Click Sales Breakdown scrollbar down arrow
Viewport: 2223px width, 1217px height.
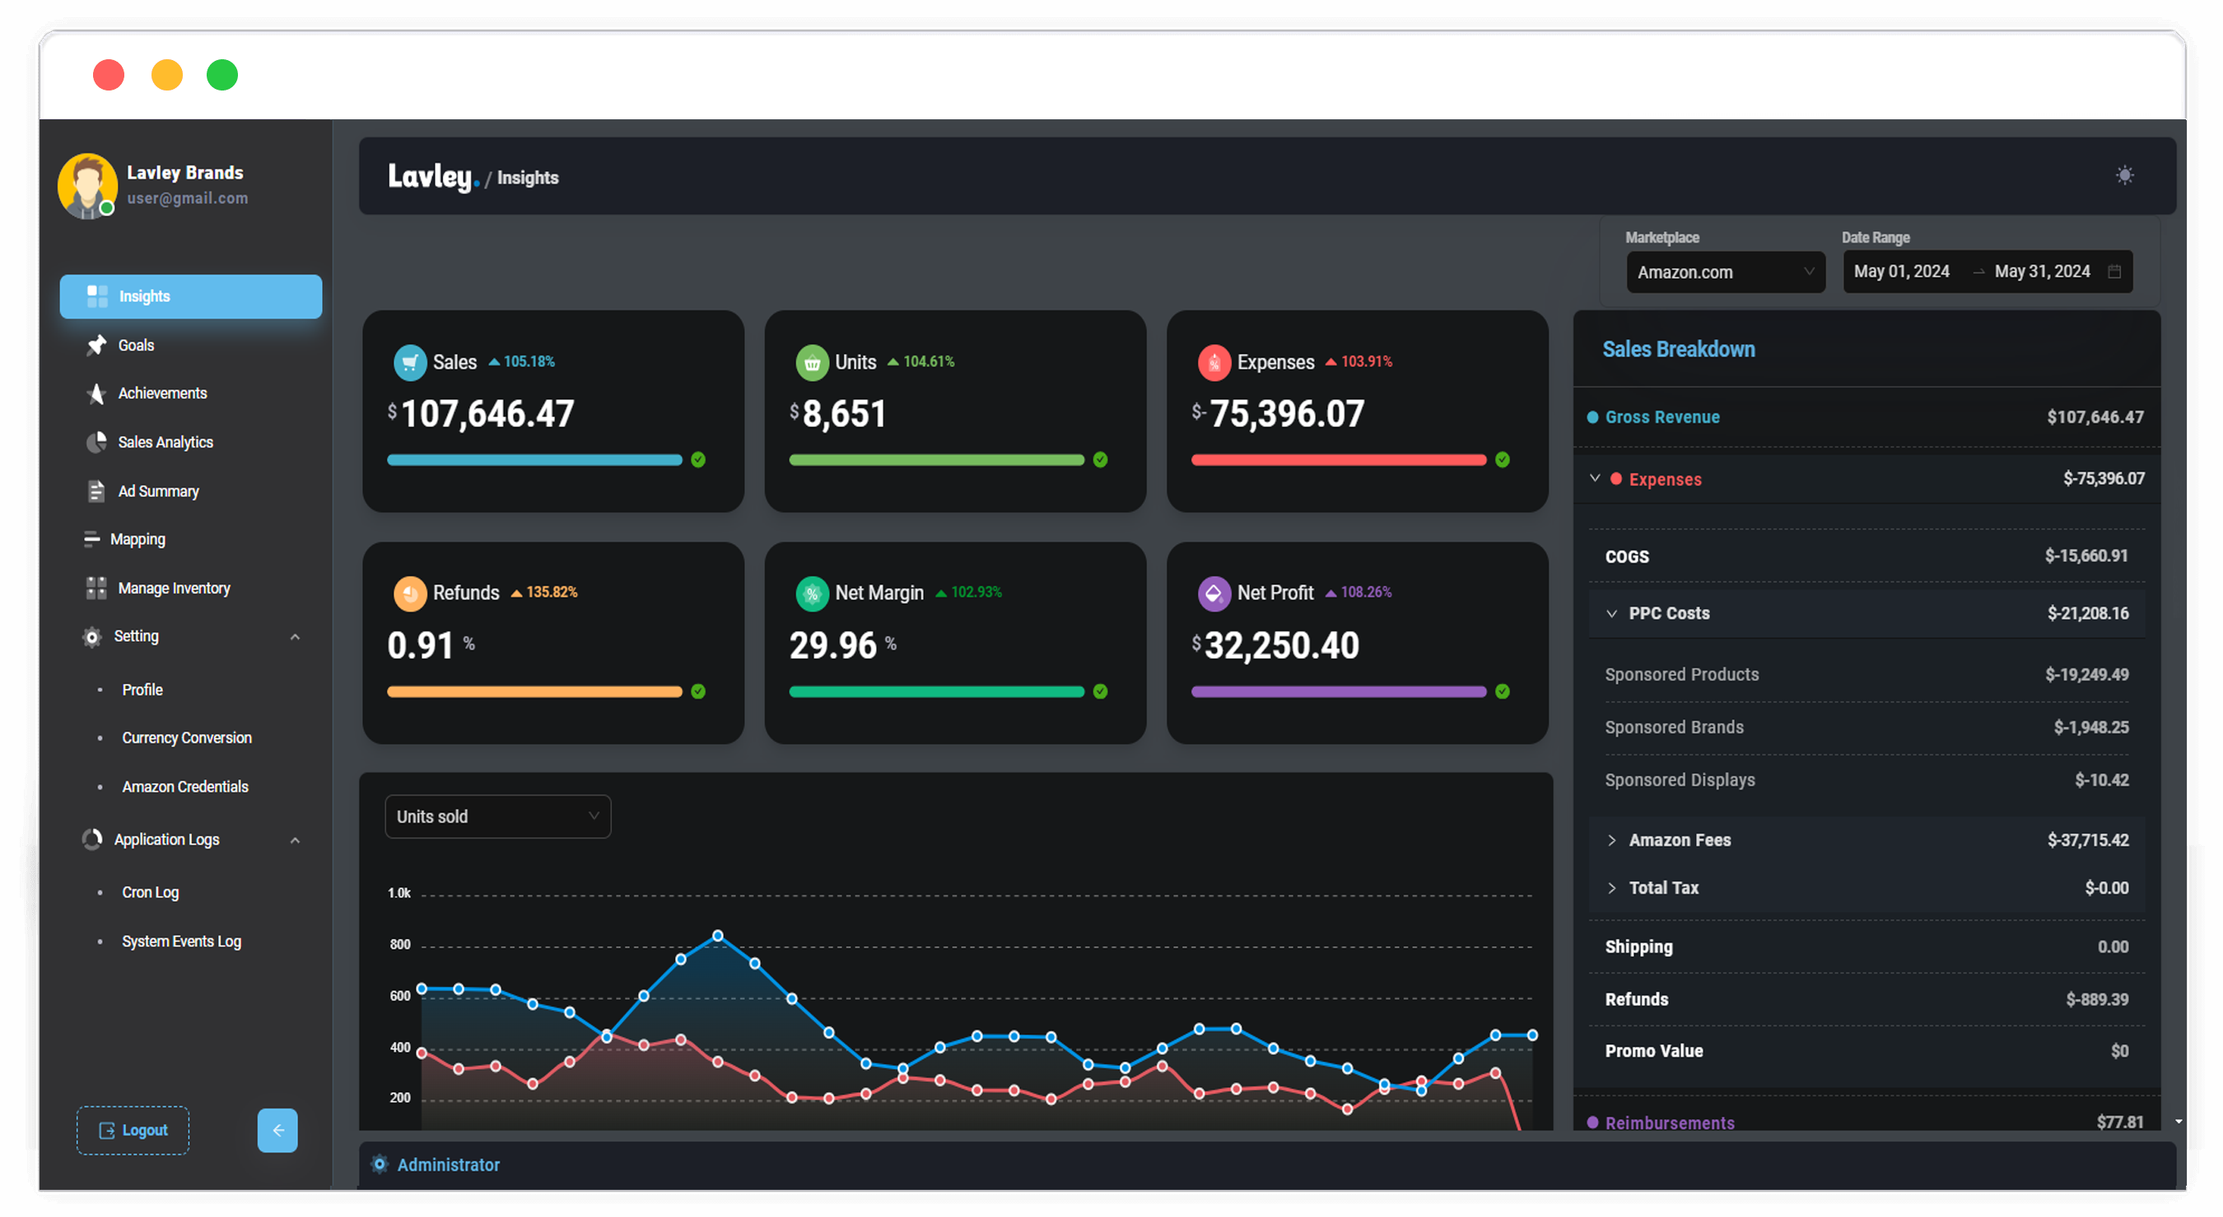point(2178,1122)
